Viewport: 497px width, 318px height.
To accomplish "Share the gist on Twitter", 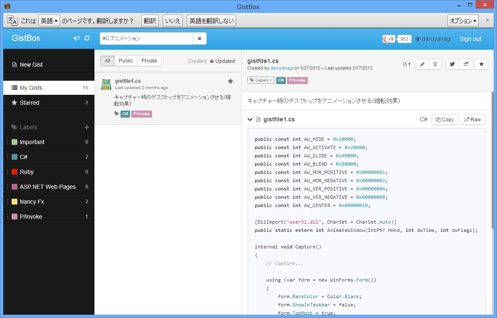I will [x=452, y=64].
